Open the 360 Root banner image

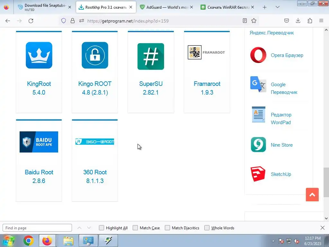(x=95, y=142)
